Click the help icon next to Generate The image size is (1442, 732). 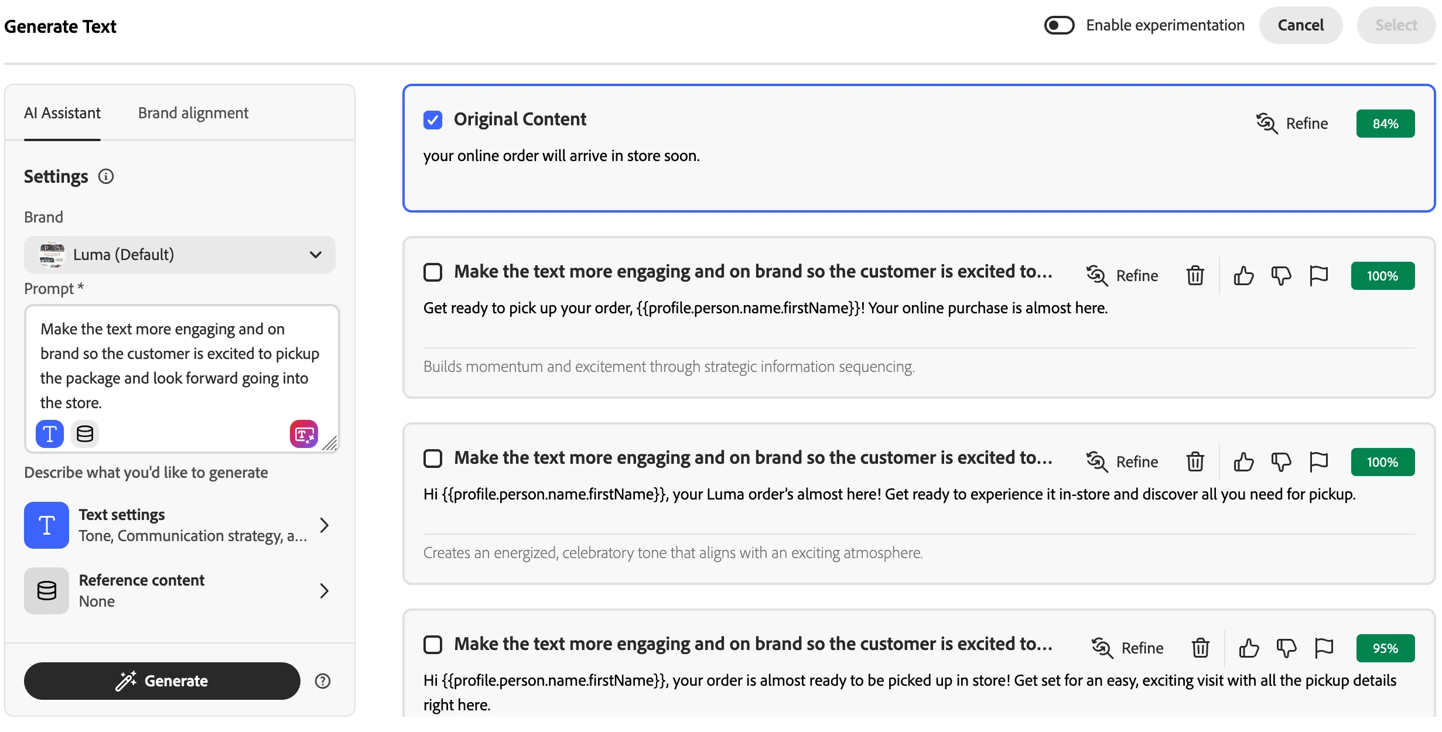323,681
